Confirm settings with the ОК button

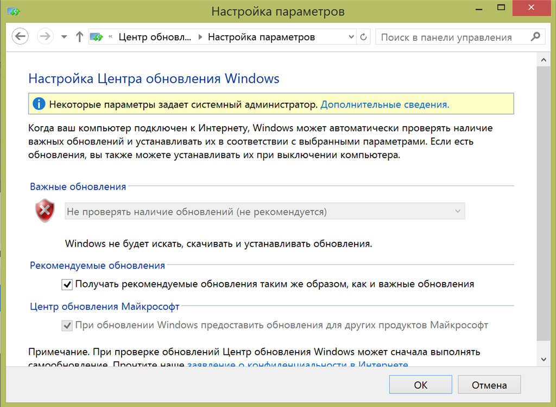421,385
